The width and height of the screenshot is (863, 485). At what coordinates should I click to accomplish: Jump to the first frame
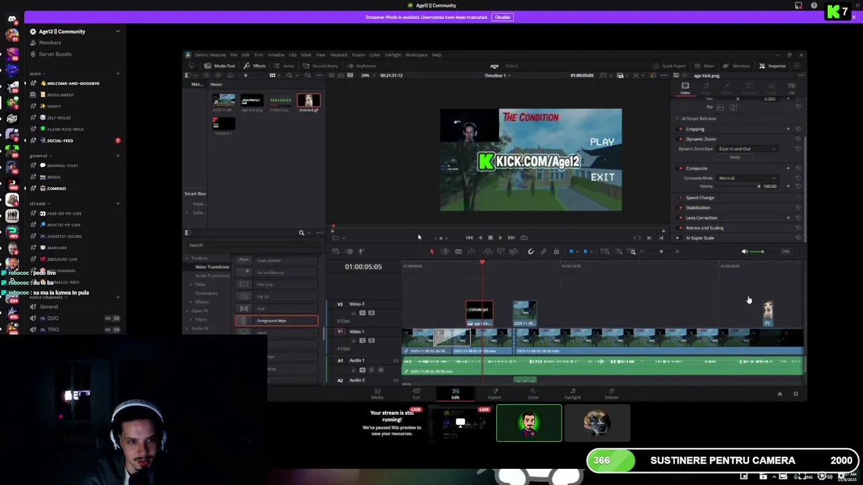pos(469,238)
